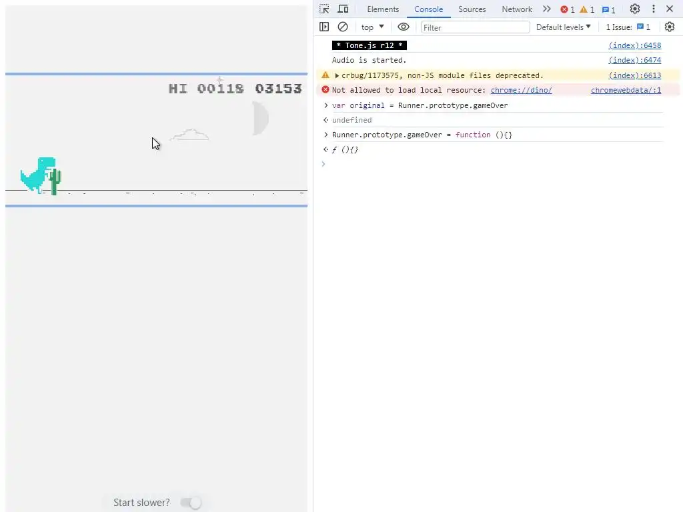Image resolution: width=683 pixels, height=512 pixels.
Task: Open the top JavaScript context dropdown
Action: pyautogui.click(x=372, y=27)
